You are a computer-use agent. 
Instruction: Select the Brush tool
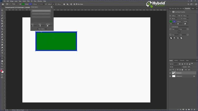pos(2,31)
